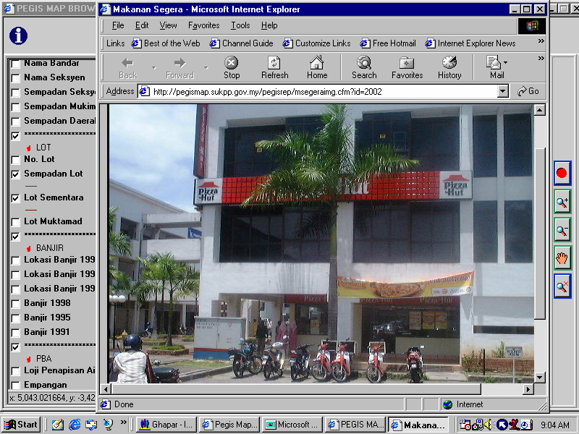
Task: Open the Mail button dropdown arrow
Action: (506, 63)
